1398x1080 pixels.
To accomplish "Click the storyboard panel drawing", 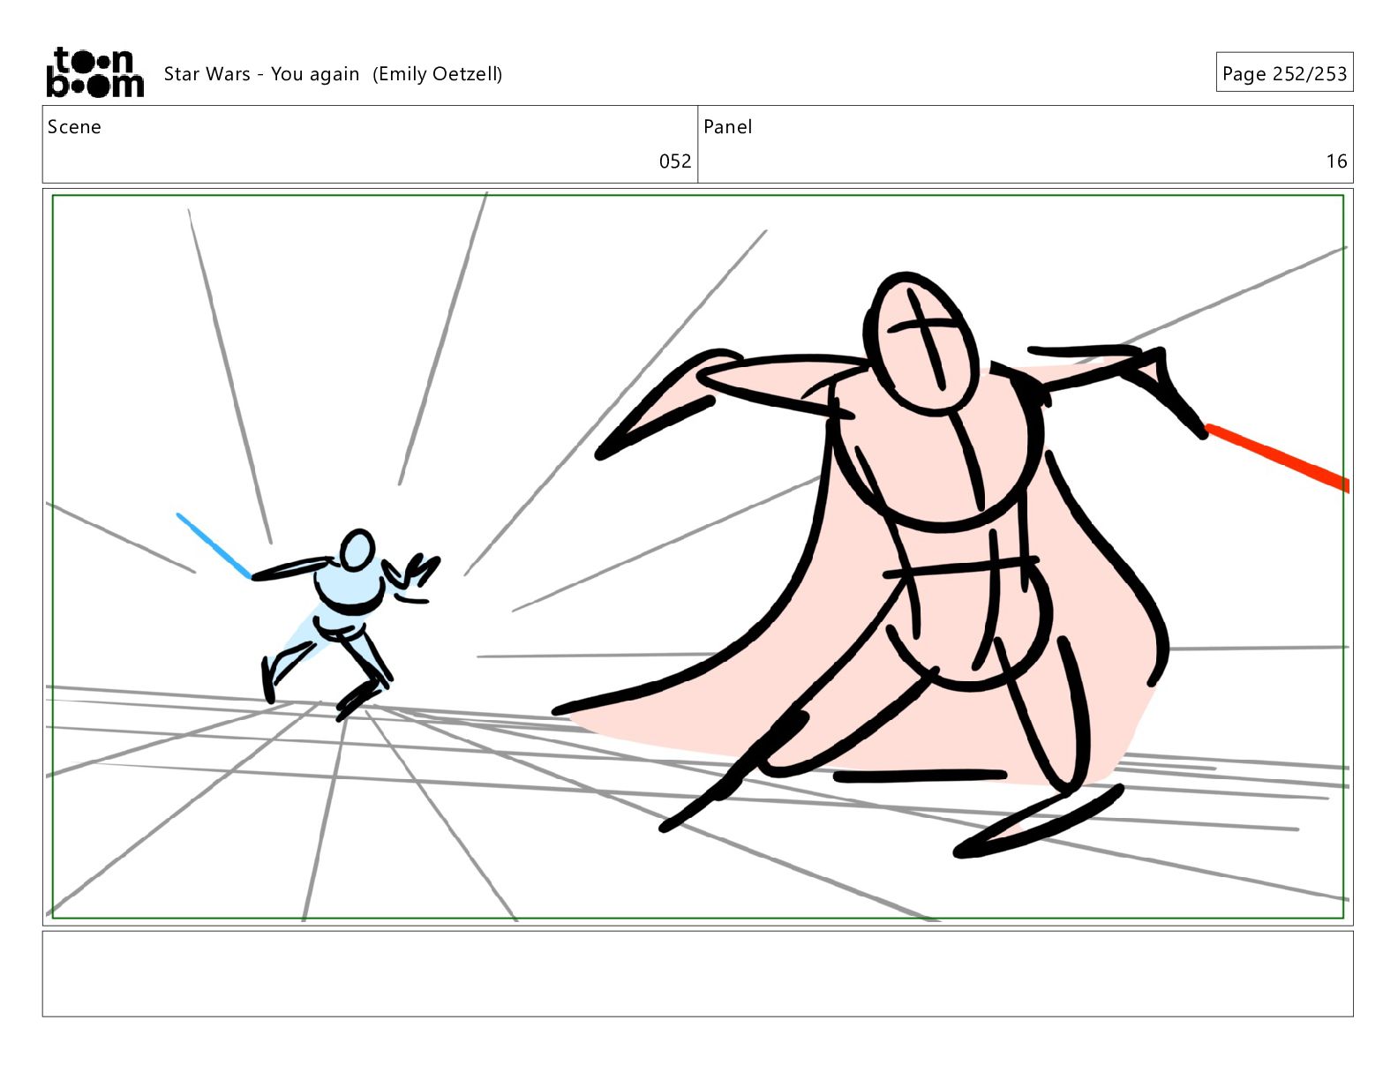I will pos(697,557).
